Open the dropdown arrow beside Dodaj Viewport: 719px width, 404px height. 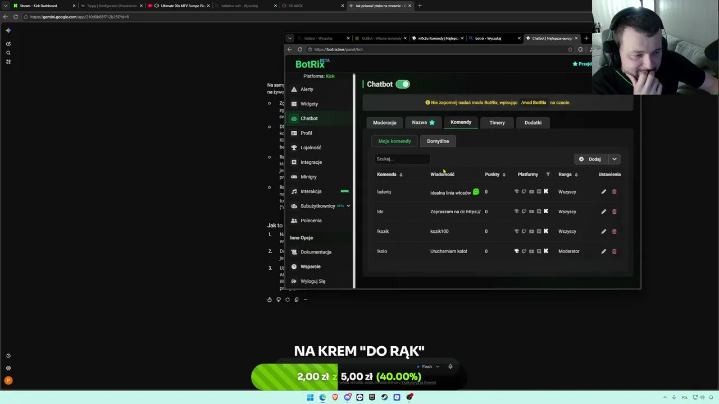point(615,159)
